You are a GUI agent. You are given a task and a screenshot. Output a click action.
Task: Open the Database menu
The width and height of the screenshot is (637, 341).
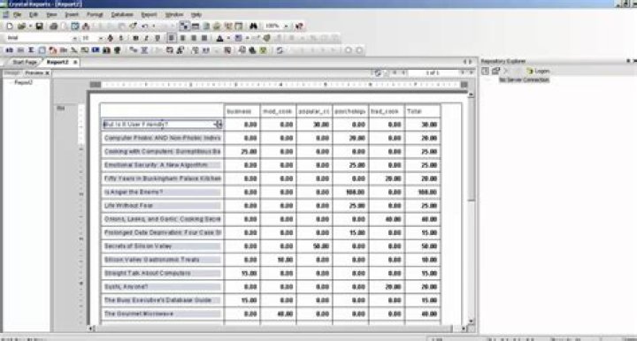(x=122, y=15)
